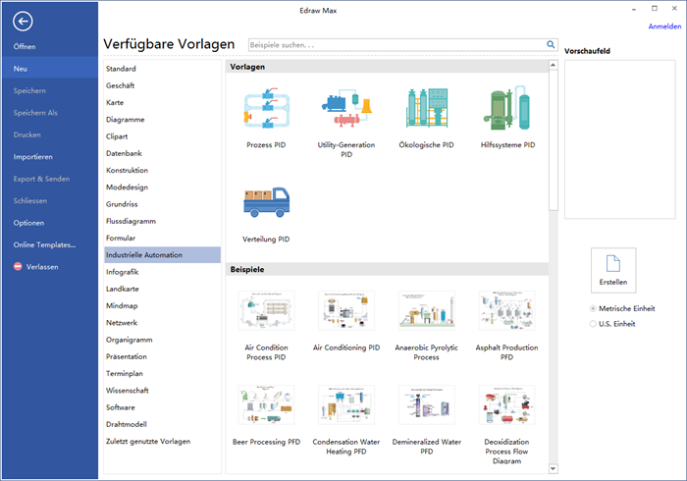This screenshot has width=687, height=481.
Task: Click the Verlassen exit button
Action: click(42, 267)
